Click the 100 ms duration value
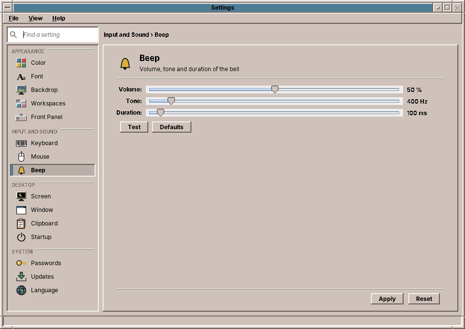This screenshot has width=465, height=329. click(x=417, y=113)
